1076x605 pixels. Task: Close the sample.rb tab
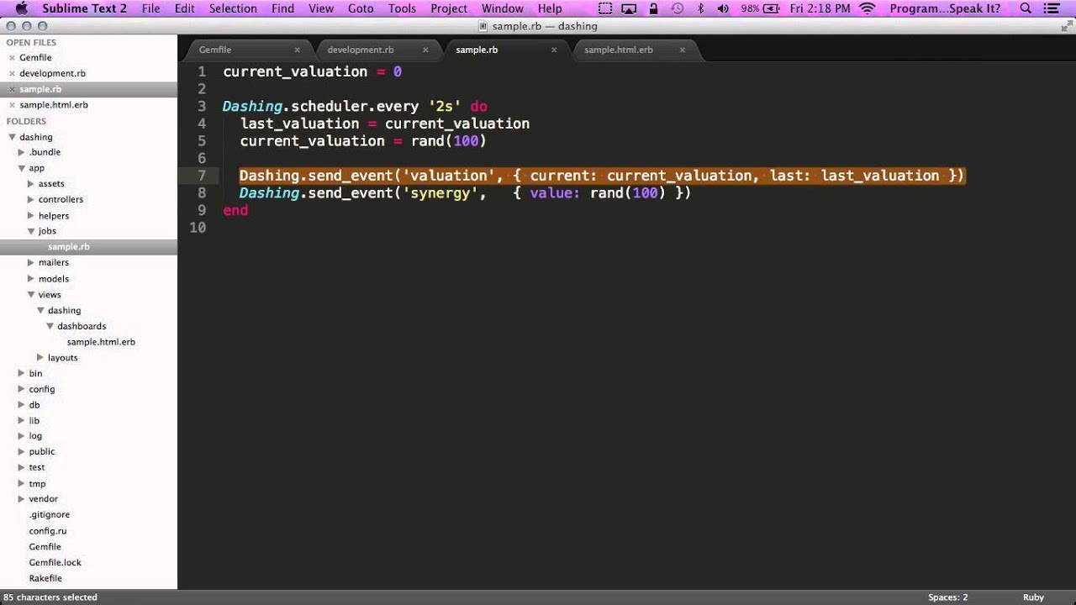point(554,50)
